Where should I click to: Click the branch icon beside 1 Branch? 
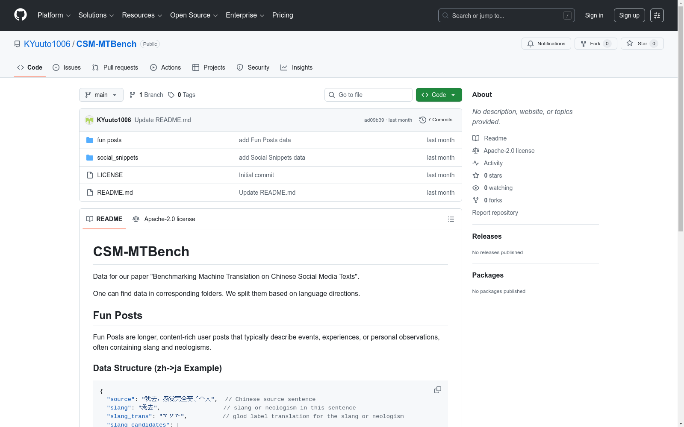tap(133, 95)
